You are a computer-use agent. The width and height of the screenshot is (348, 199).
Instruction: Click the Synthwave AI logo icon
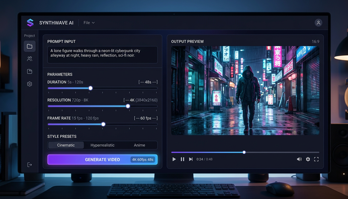tap(30, 23)
